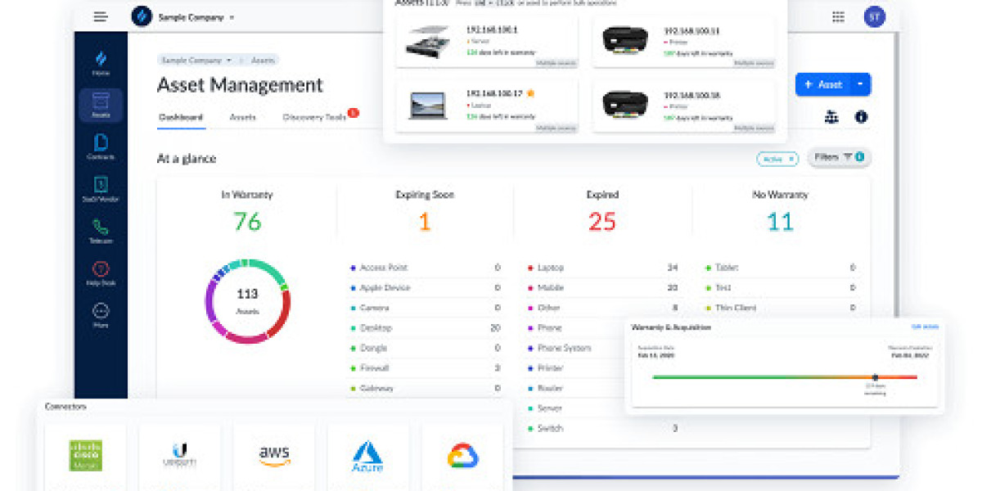Open Telecom from the sidebar
This screenshot has width=982, height=491.
101,232
